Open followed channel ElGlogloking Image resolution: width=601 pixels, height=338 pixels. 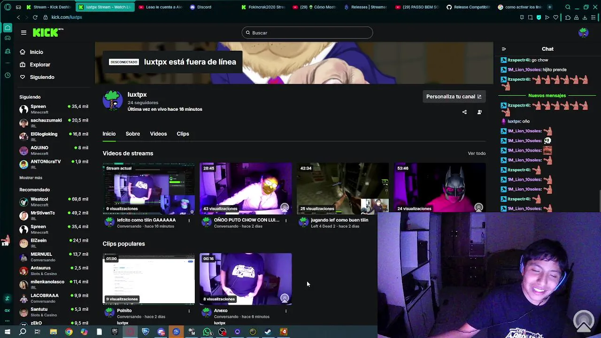[x=54, y=136]
